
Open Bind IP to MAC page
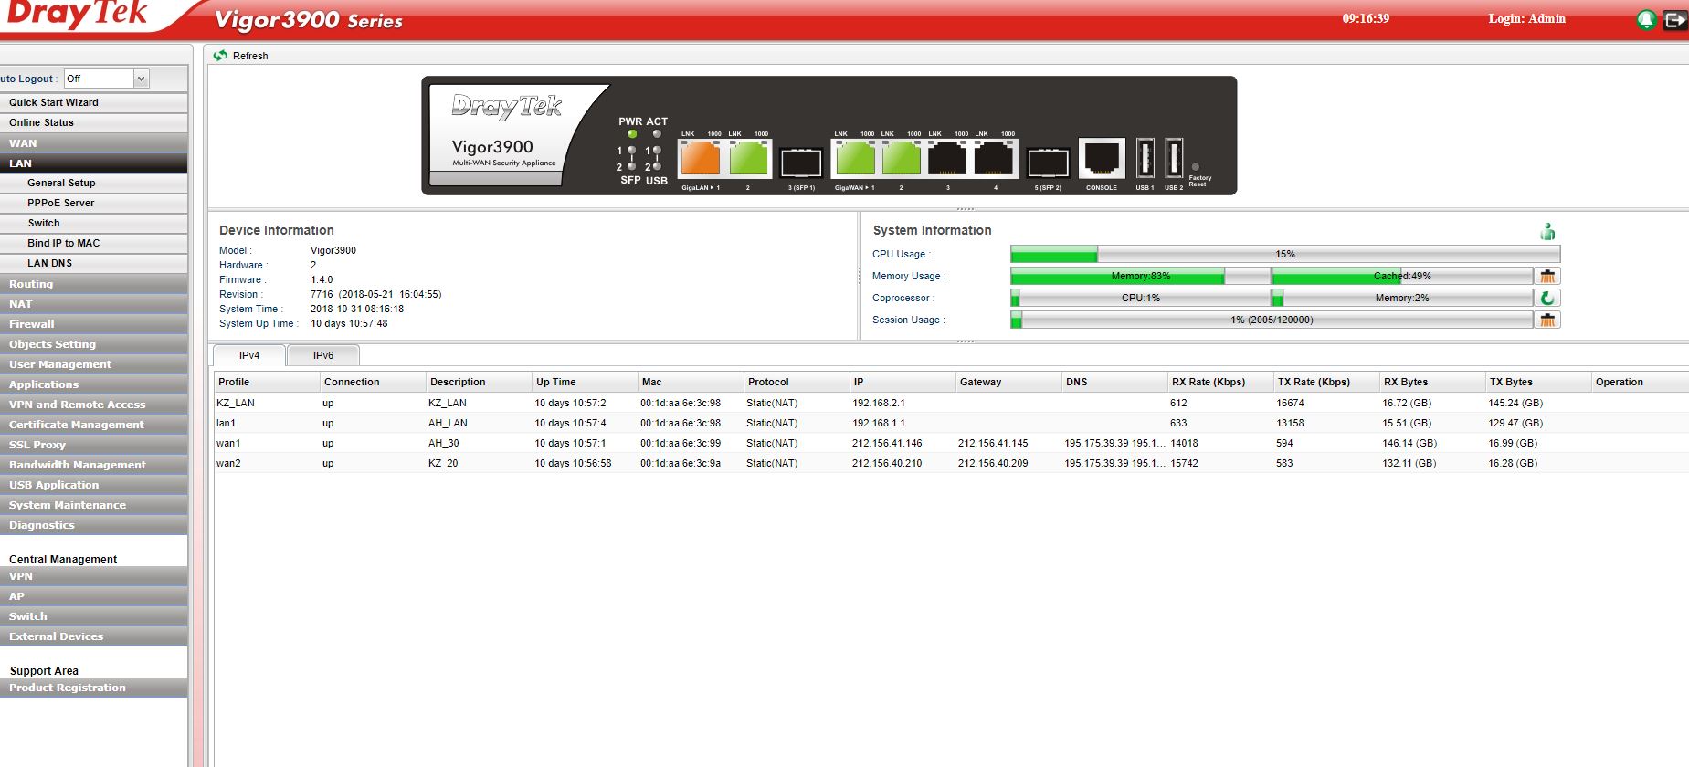pyautogui.click(x=63, y=243)
